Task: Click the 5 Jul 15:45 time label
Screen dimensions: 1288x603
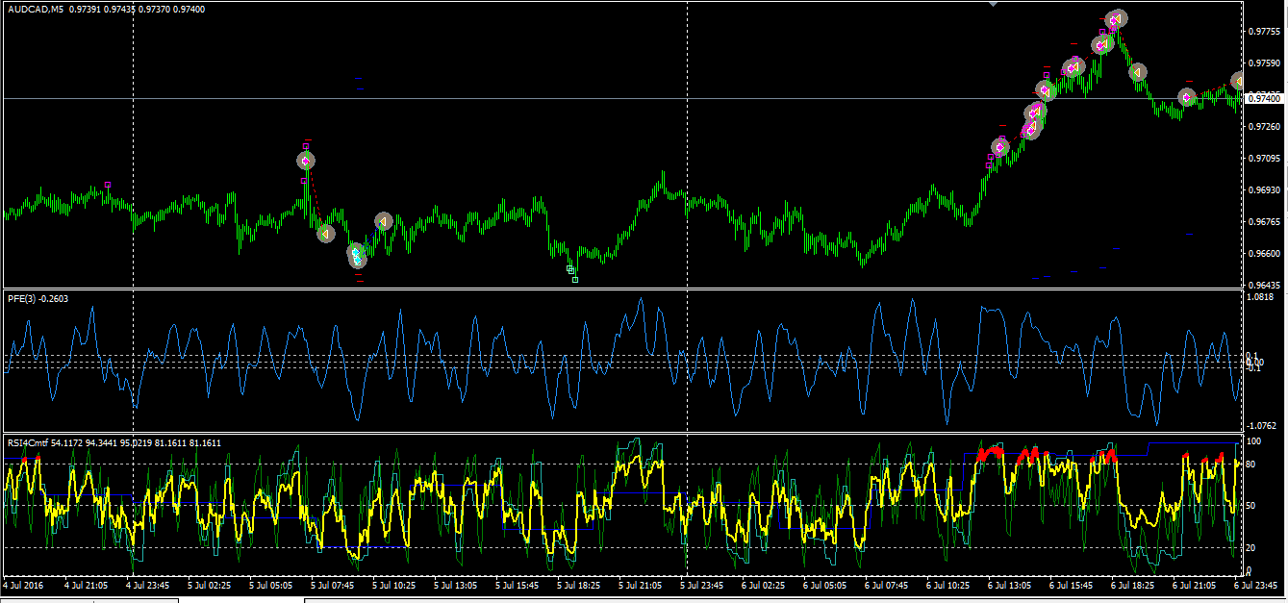Action: (518, 585)
